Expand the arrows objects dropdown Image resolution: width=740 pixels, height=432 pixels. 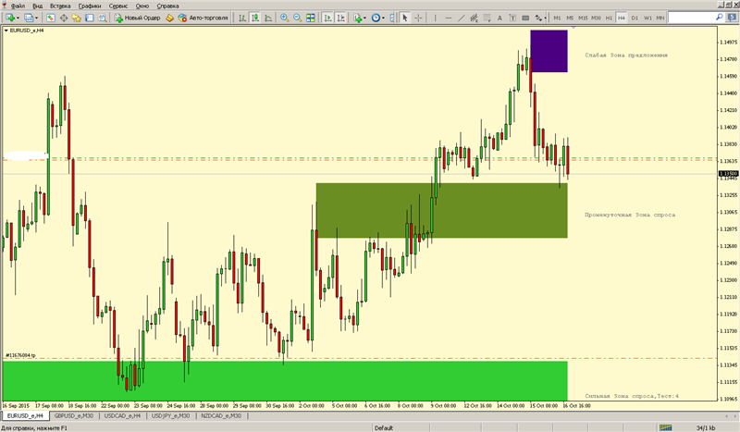[545, 18]
